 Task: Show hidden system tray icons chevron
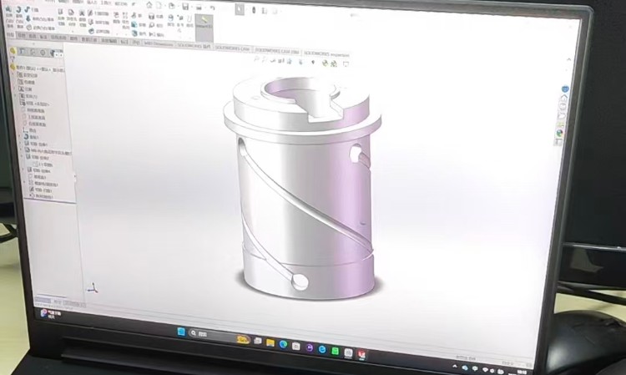[454, 366]
